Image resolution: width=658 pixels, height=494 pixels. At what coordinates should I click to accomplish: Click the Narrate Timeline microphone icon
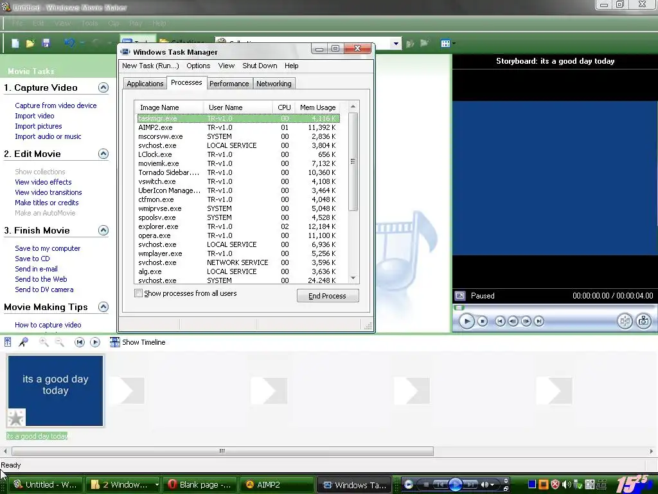(24, 342)
